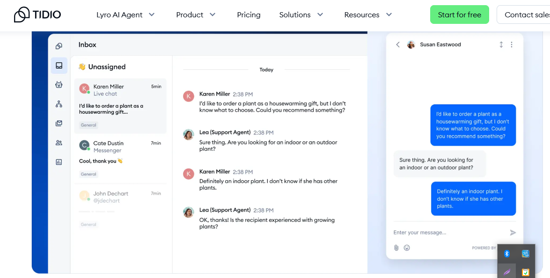The width and height of the screenshot is (550, 278).
Task: Attach a file using the paperclip icon
Action: pyautogui.click(x=396, y=248)
